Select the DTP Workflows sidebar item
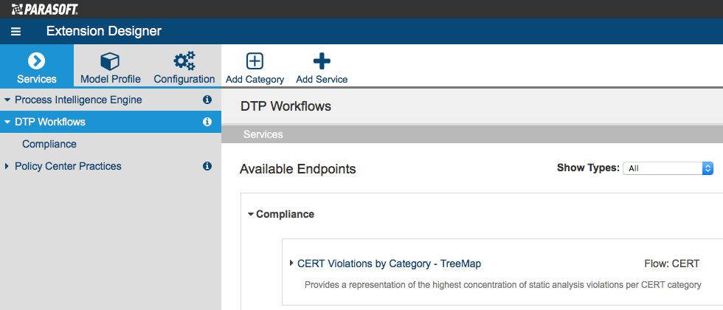 coord(111,122)
